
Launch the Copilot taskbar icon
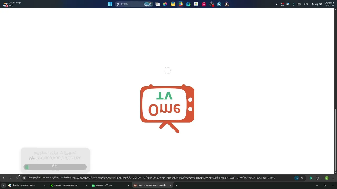165,4
